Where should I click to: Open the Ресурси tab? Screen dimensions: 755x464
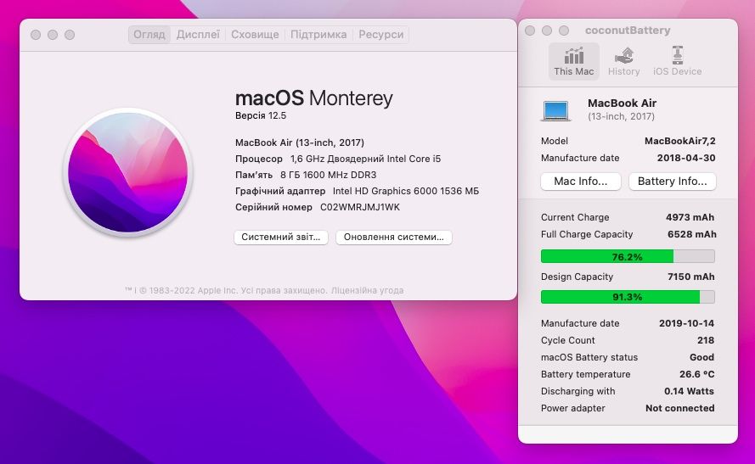(380, 35)
